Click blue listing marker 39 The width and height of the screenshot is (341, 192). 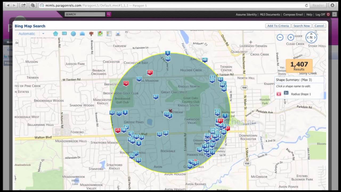(200, 150)
